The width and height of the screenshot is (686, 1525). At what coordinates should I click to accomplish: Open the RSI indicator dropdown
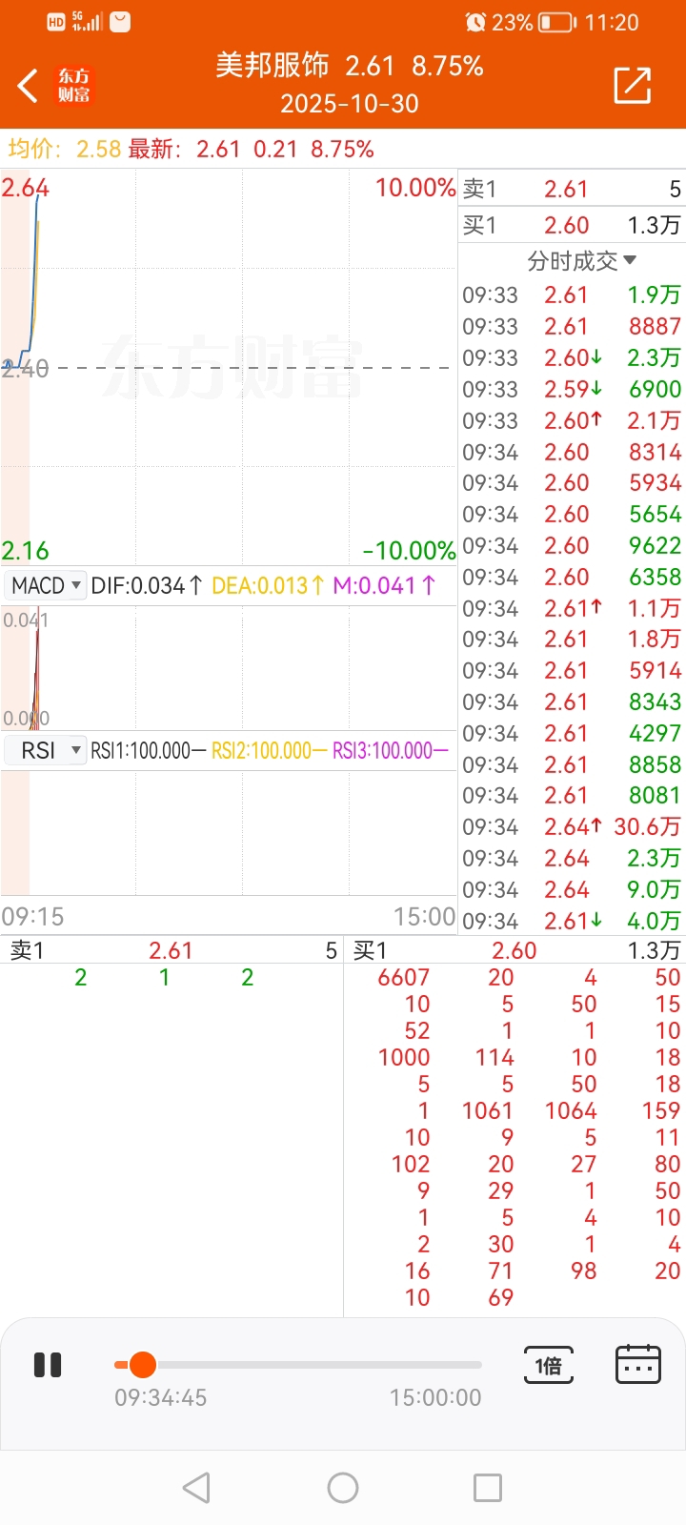[46, 750]
